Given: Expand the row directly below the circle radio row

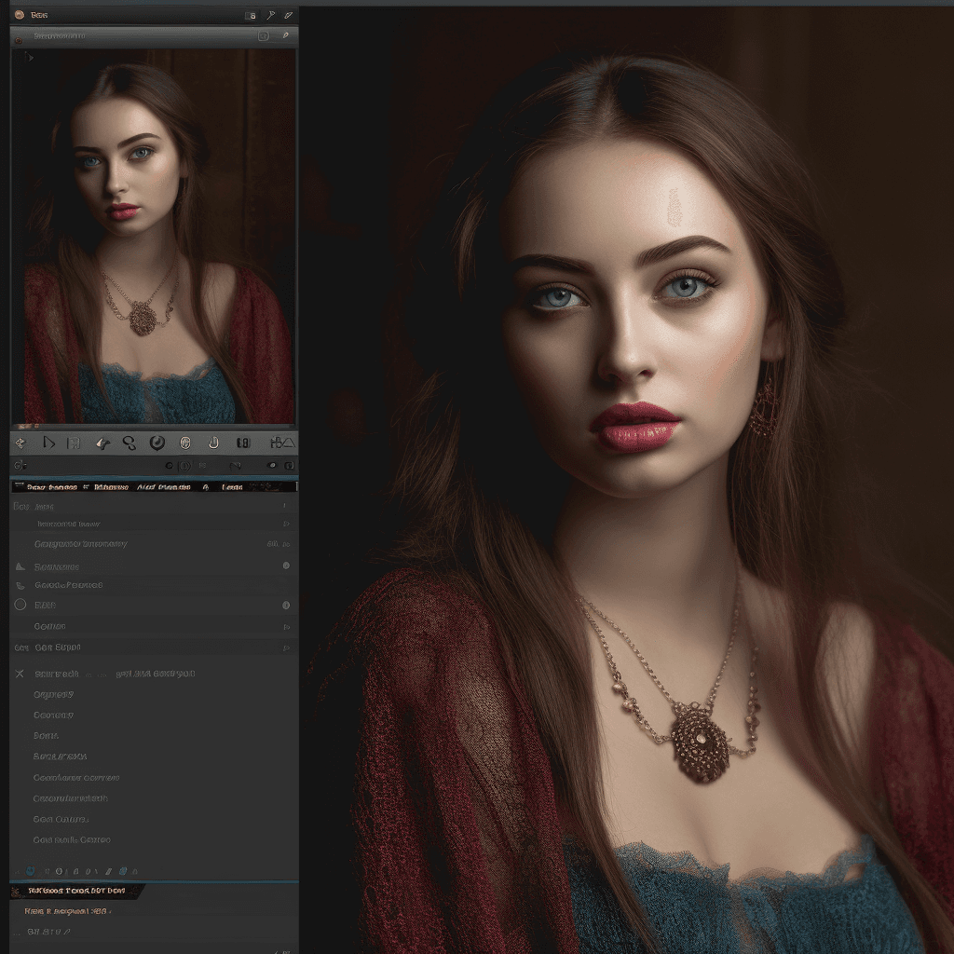Looking at the screenshot, I should click(x=285, y=627).
